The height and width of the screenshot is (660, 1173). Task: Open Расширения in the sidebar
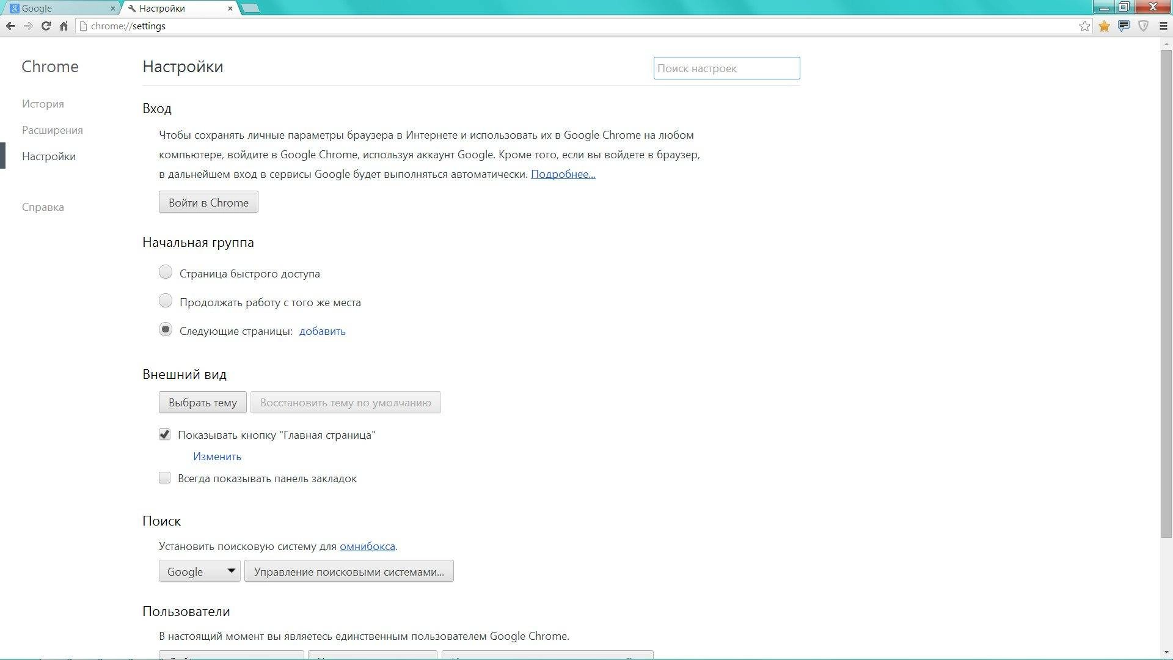[x=53, y=130]
